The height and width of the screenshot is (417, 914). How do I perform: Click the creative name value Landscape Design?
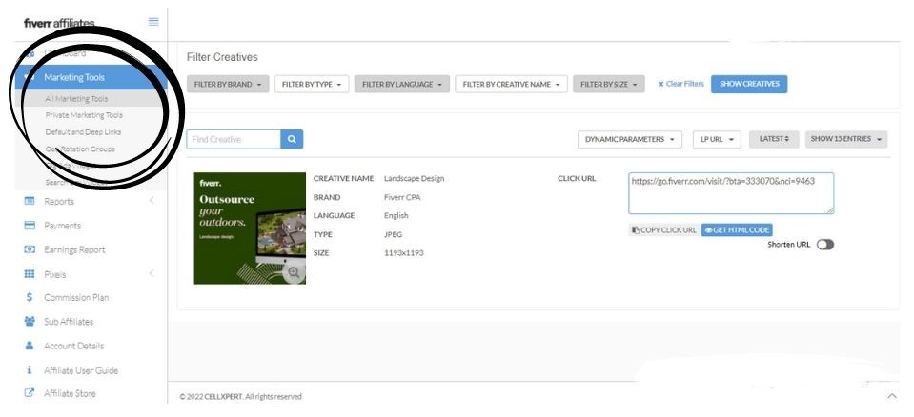click(414, 178)
